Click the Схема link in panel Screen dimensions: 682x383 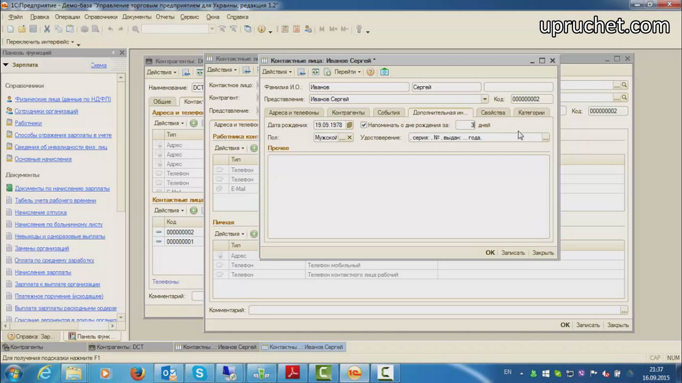point(99,65)
